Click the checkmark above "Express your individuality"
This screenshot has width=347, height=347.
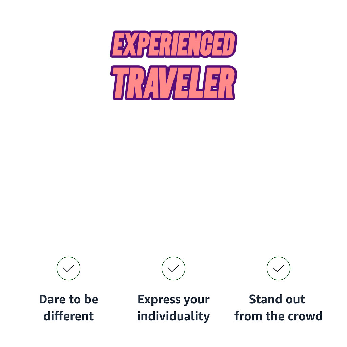pyautogui.click(x=173, y=268)
